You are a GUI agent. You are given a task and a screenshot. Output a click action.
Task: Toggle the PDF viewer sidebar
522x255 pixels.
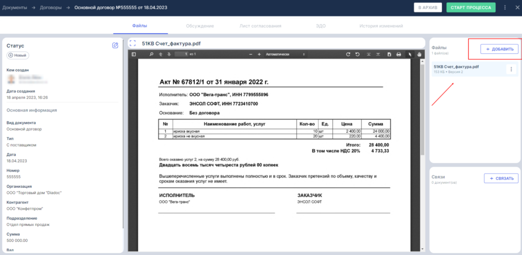coord(134,54)
